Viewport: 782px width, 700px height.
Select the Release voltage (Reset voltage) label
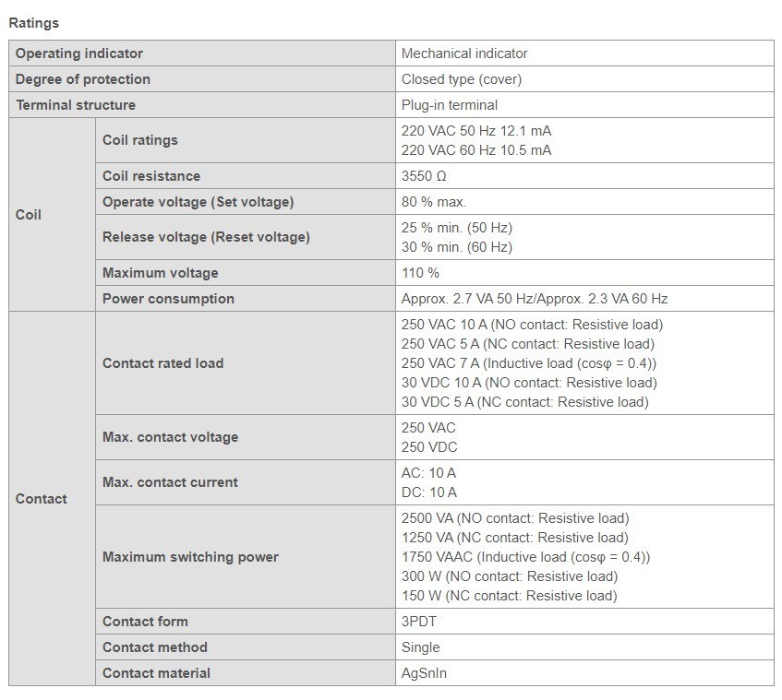(206, 237)
